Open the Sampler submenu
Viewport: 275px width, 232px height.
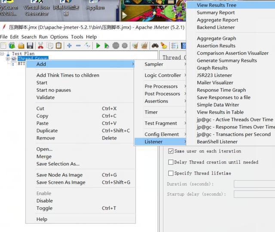click(160, 64)
